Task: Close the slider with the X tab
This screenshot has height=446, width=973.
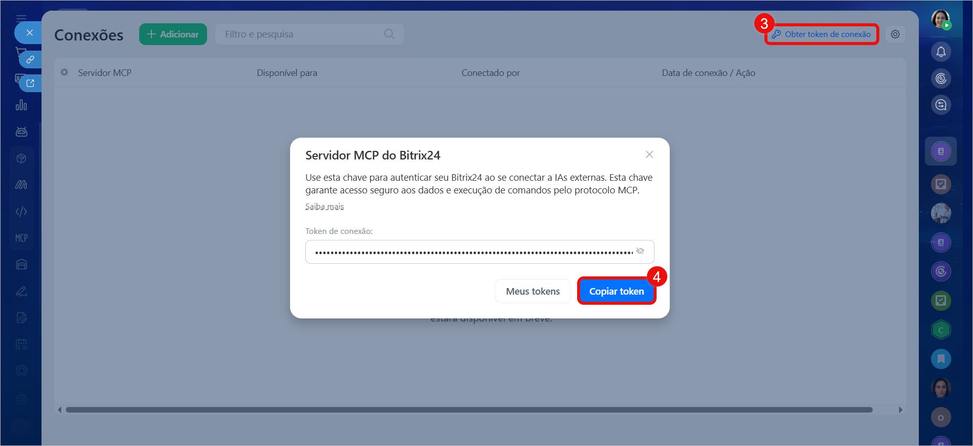Action: coord(29,33)
